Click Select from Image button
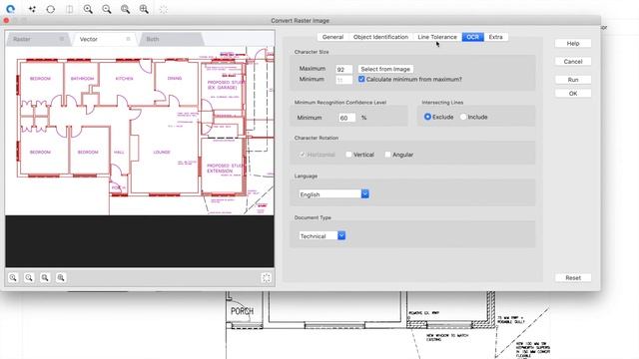Viewport: 639px width, 359px height. (385, 69)
